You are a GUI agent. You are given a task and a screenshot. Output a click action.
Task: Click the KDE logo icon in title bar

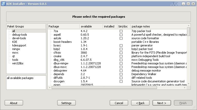point(4,4)
